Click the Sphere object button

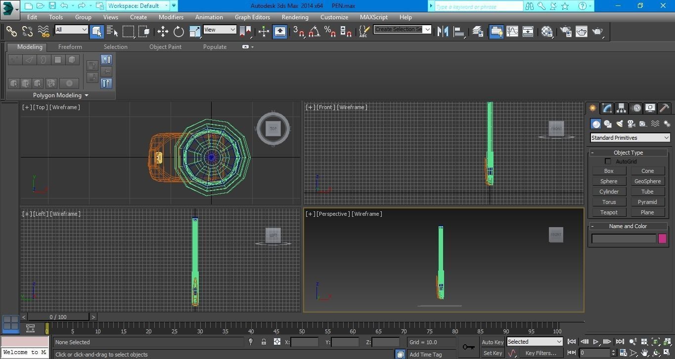609,181
